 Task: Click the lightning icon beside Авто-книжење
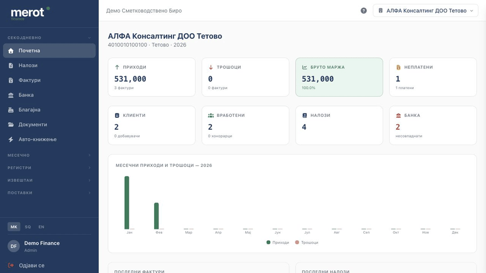tap(11, 139)
